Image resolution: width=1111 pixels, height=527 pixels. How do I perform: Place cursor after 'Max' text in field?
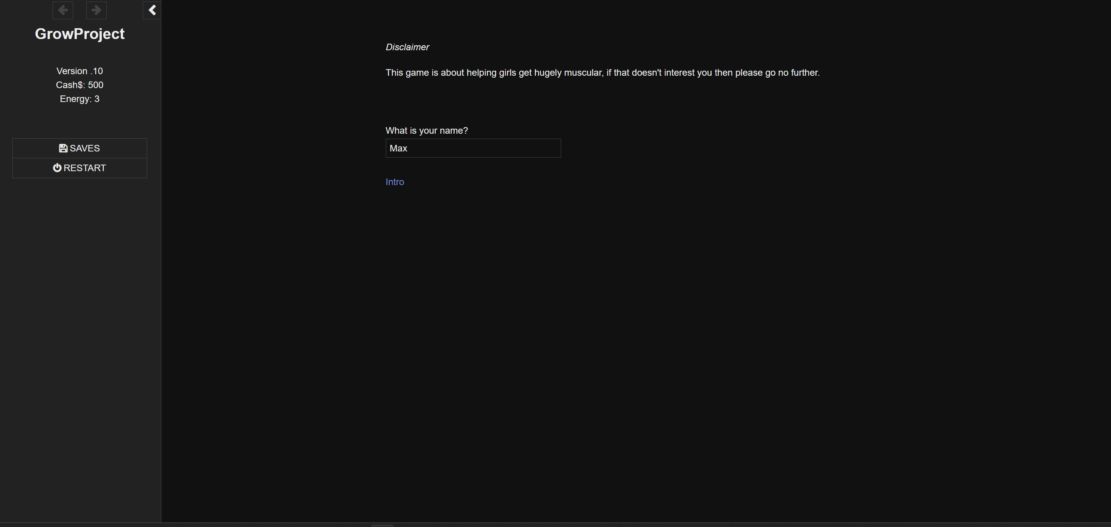(x=408, y=148)
